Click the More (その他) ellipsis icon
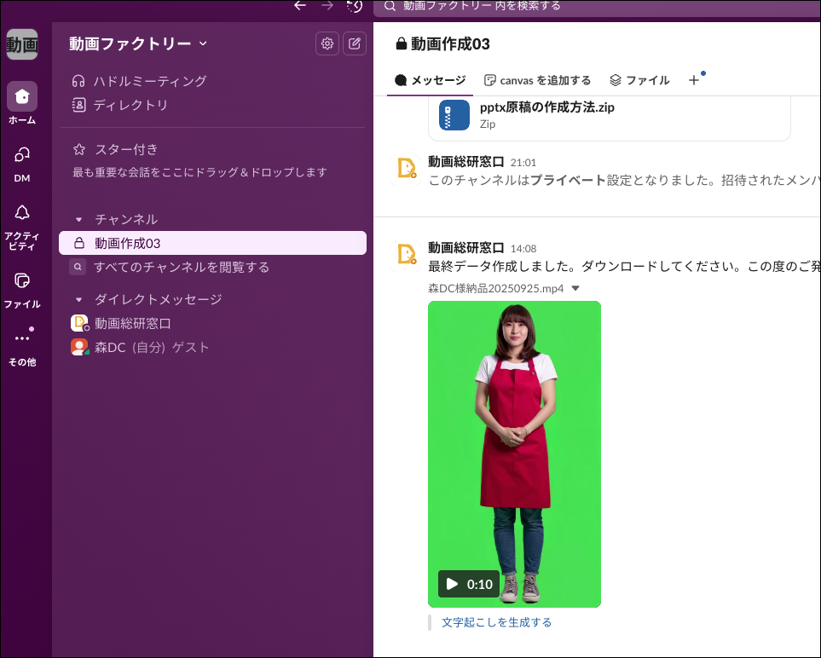The height and width of the screenshot is (658, 821). coord(22,338)
